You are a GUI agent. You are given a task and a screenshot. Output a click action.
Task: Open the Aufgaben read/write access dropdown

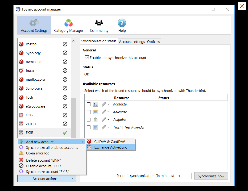click(105, 120)
